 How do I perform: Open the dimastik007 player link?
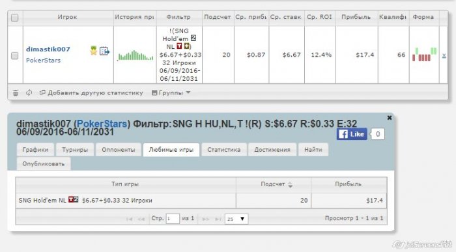click(48, 49)
